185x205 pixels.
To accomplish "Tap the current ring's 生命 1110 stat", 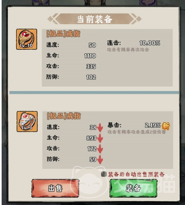I will 71,56.
